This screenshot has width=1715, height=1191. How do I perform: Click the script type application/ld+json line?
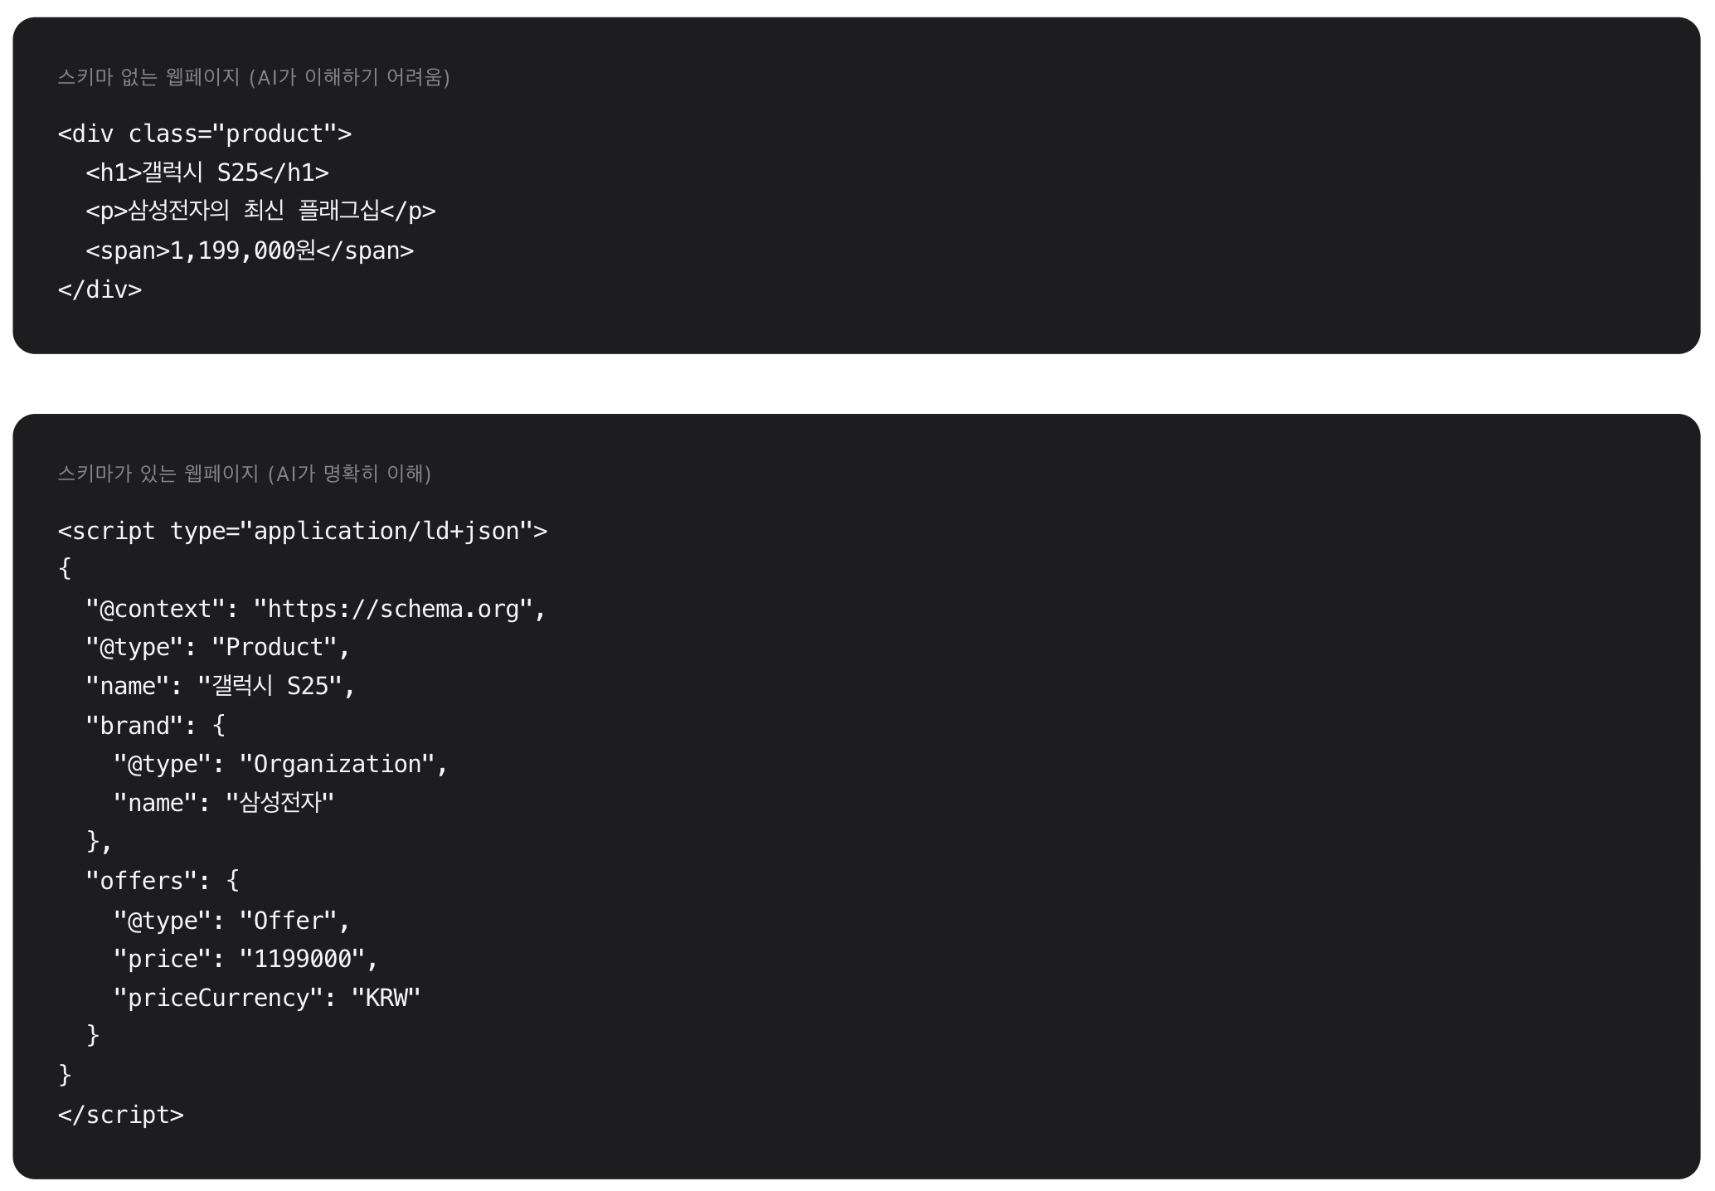(x=303, y=531)
